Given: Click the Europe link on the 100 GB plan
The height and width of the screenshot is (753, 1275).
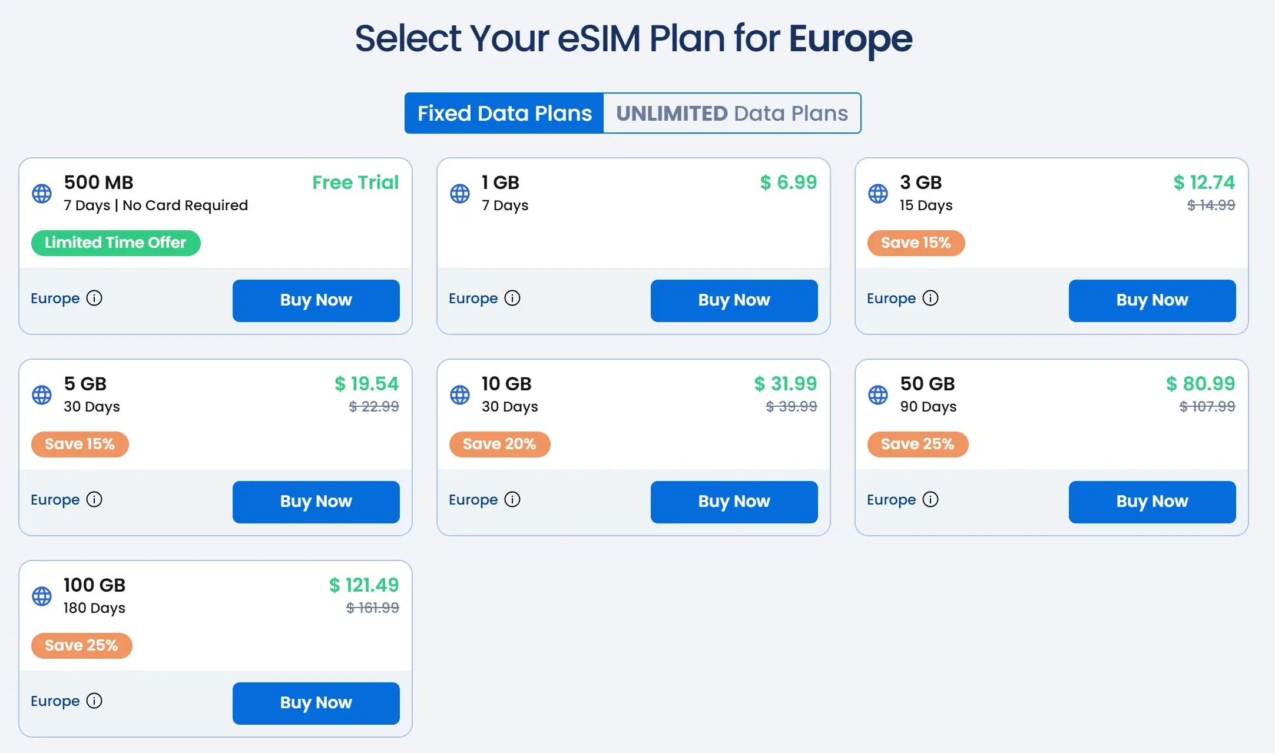Looking at the screenshot, I should (55, 701).
